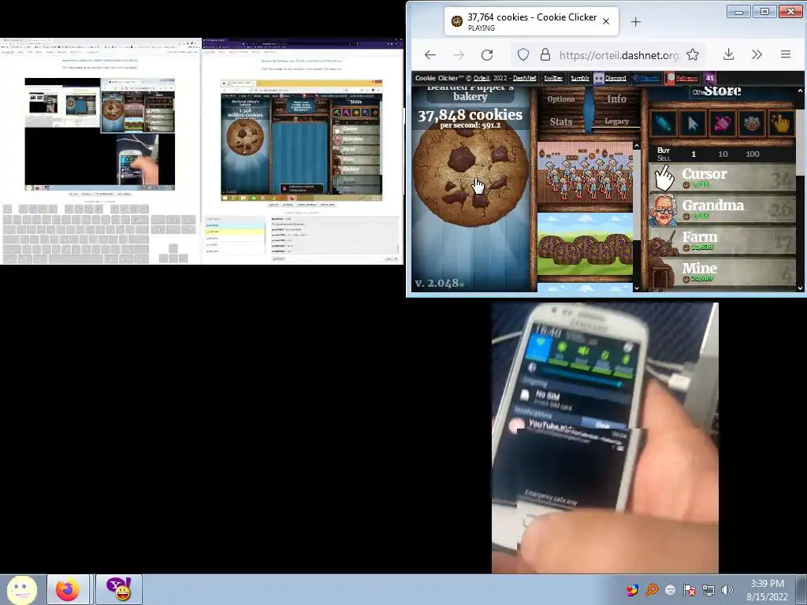Set bulk amount to 10
807x605 pixels.
point(723,154)
